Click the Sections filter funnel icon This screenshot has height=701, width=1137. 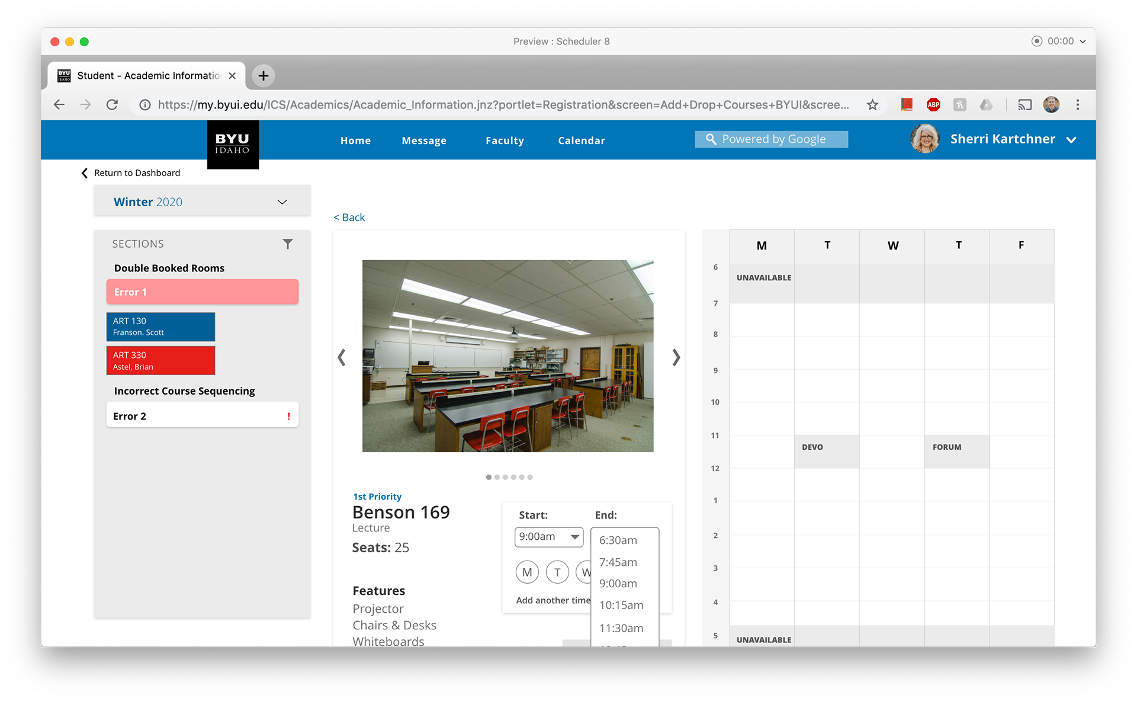288,244
